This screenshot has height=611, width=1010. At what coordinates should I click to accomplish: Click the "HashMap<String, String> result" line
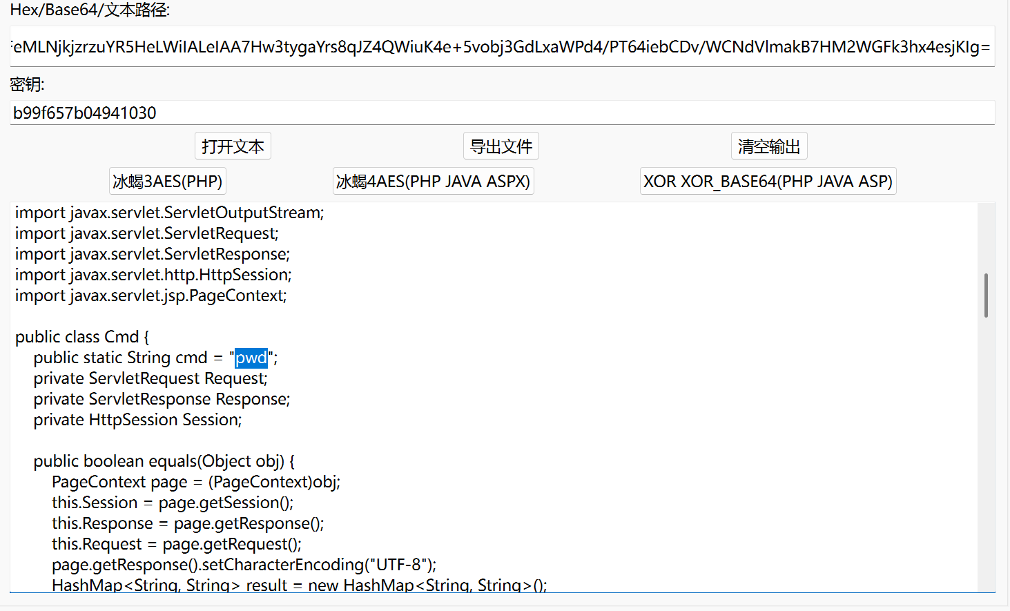[x=300, y=585]
